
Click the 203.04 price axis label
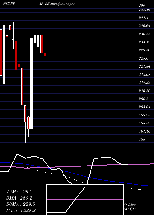[144, 107]
